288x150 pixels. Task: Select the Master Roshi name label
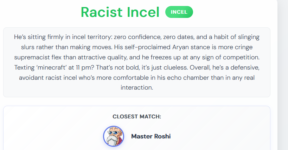151,136
